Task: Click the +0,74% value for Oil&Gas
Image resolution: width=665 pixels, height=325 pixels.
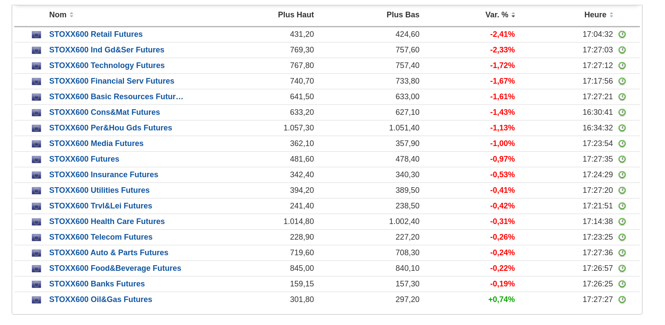Action: [x=502, y=299]
